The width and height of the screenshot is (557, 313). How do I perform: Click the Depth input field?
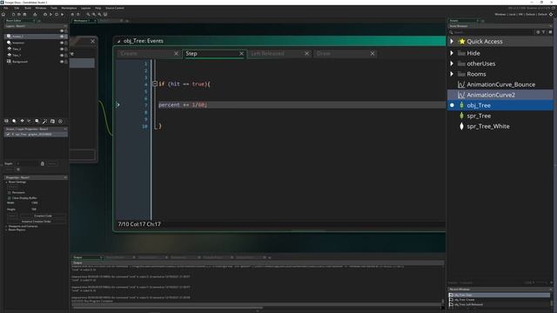click(27, 163)
